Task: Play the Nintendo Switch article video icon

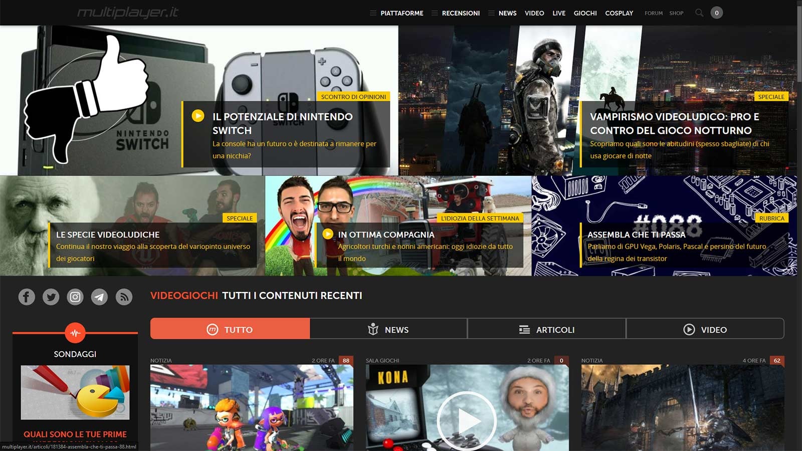Action: pos(198,116)
